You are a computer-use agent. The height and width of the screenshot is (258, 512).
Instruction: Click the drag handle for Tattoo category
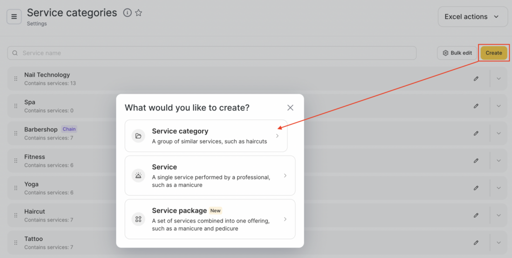pos(15,243)
